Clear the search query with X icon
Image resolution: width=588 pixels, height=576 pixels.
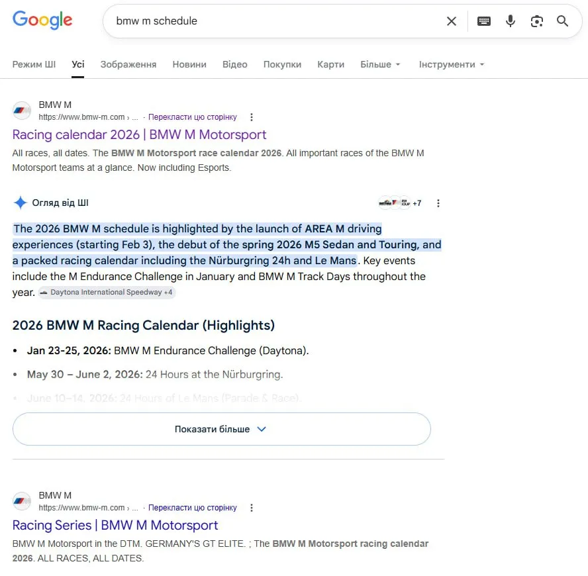click(x=452, y=21)
